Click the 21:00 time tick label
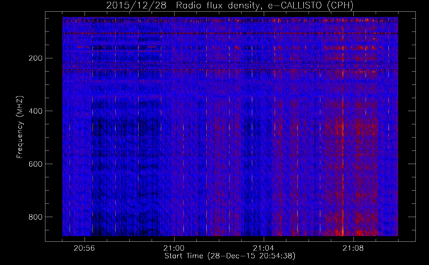Image resolution: width=429 pixels, height=265 pixels. (174, 248)
